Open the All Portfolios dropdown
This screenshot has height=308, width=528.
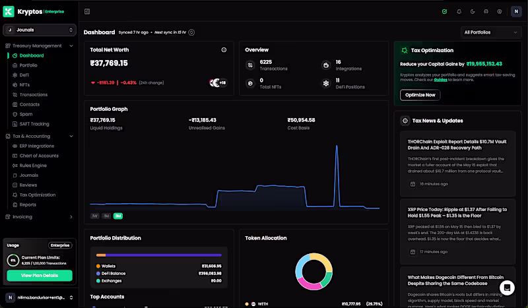[490, 32]
